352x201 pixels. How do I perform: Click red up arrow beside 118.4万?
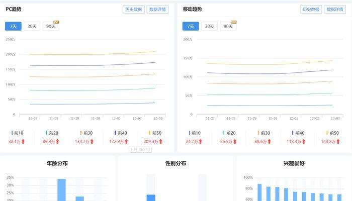tap(304, 142)
